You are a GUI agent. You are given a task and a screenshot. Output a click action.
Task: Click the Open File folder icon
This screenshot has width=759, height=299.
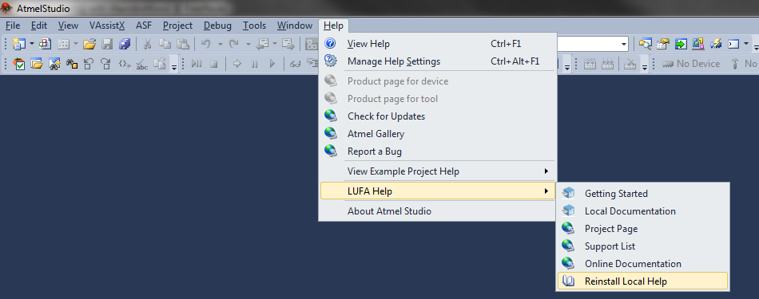[x=89, y=44]
